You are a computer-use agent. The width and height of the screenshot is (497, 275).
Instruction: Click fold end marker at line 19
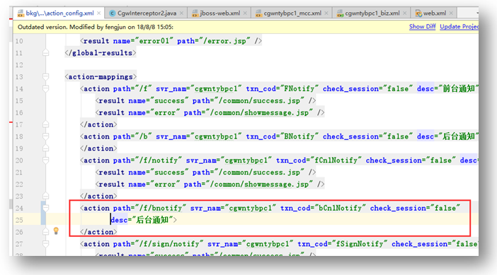pyautogui.click(x=45, y=148)
